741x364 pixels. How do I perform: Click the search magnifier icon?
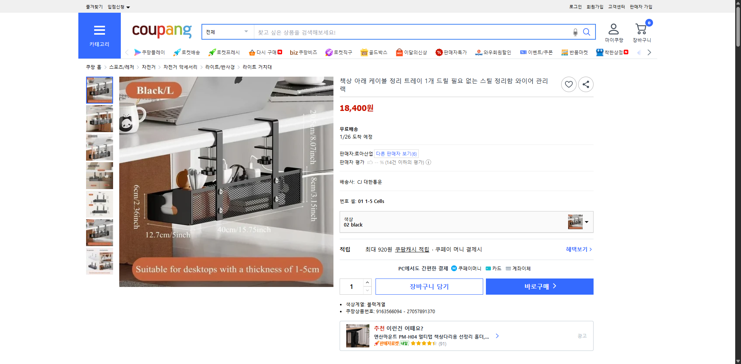tap(587, 32)
